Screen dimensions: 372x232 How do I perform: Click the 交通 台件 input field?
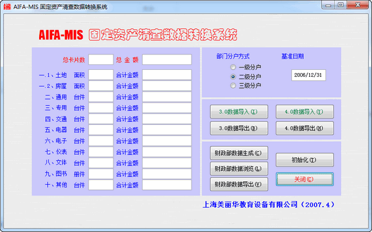(x=101, y=119)
